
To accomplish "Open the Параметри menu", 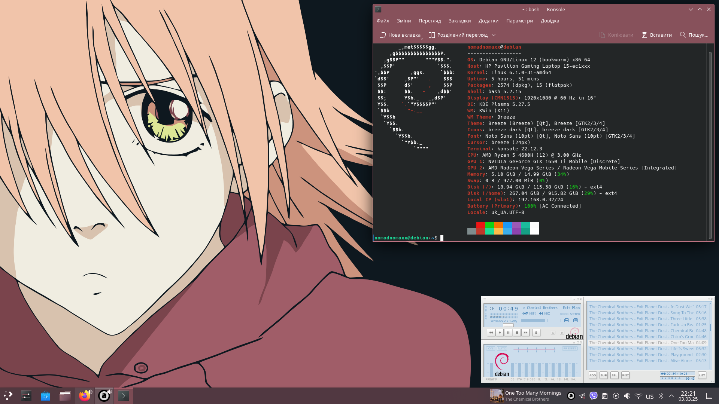I will 519,21.
